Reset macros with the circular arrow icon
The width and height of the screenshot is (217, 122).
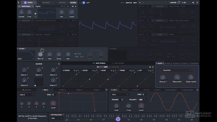[59, 64]
